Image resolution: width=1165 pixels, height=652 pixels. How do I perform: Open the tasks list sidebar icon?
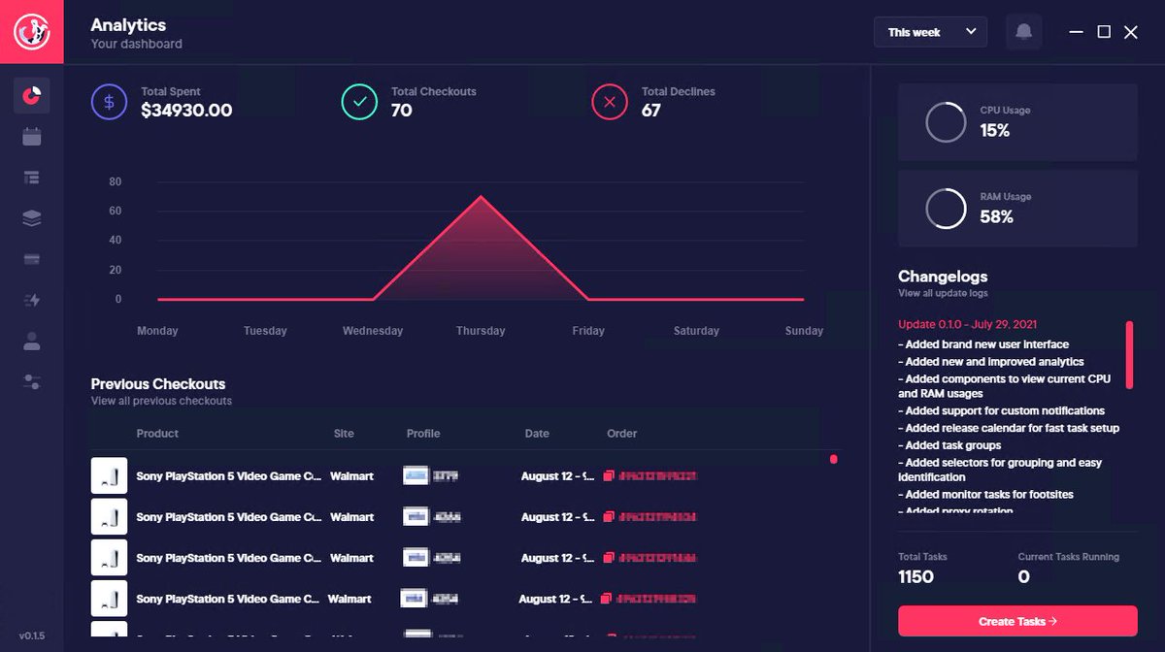tap(32, 178)
